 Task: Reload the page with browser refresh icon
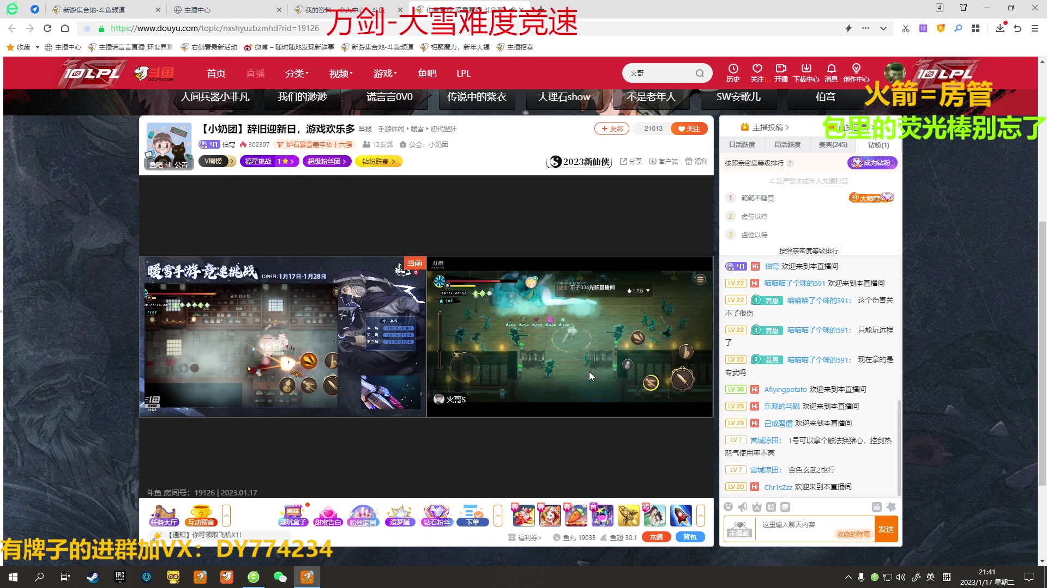(47, 28)
